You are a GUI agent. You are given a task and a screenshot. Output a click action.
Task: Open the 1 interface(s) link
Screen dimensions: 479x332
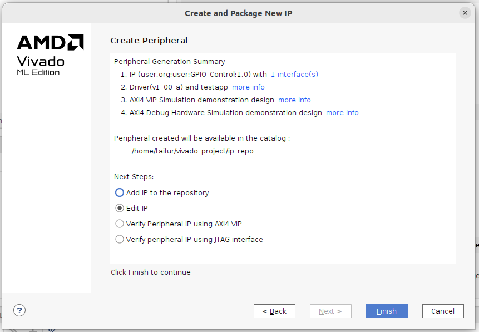point(294,74)
